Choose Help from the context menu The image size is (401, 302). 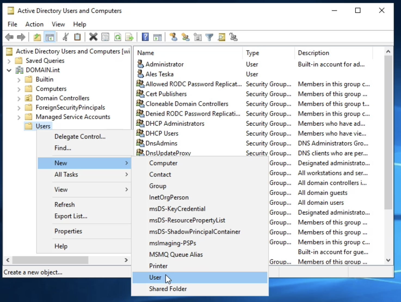84,246
